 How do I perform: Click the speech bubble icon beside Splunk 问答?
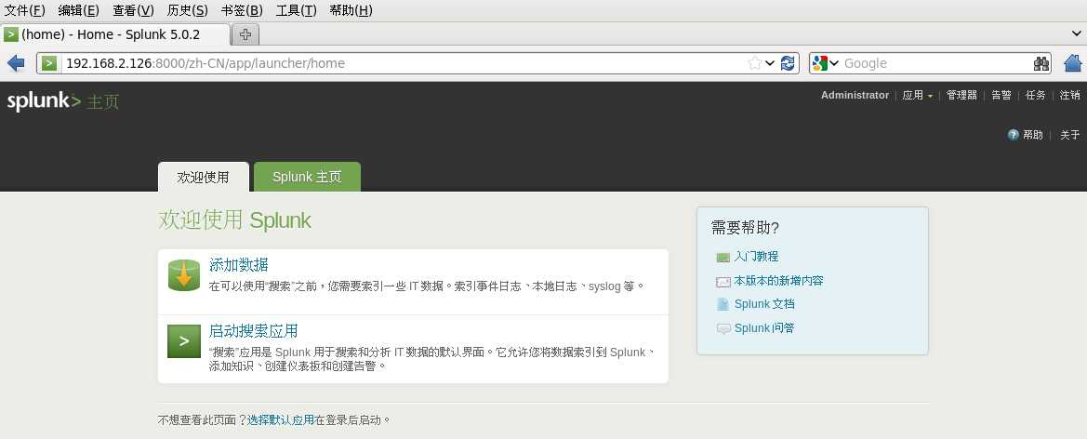coord(723,328)
